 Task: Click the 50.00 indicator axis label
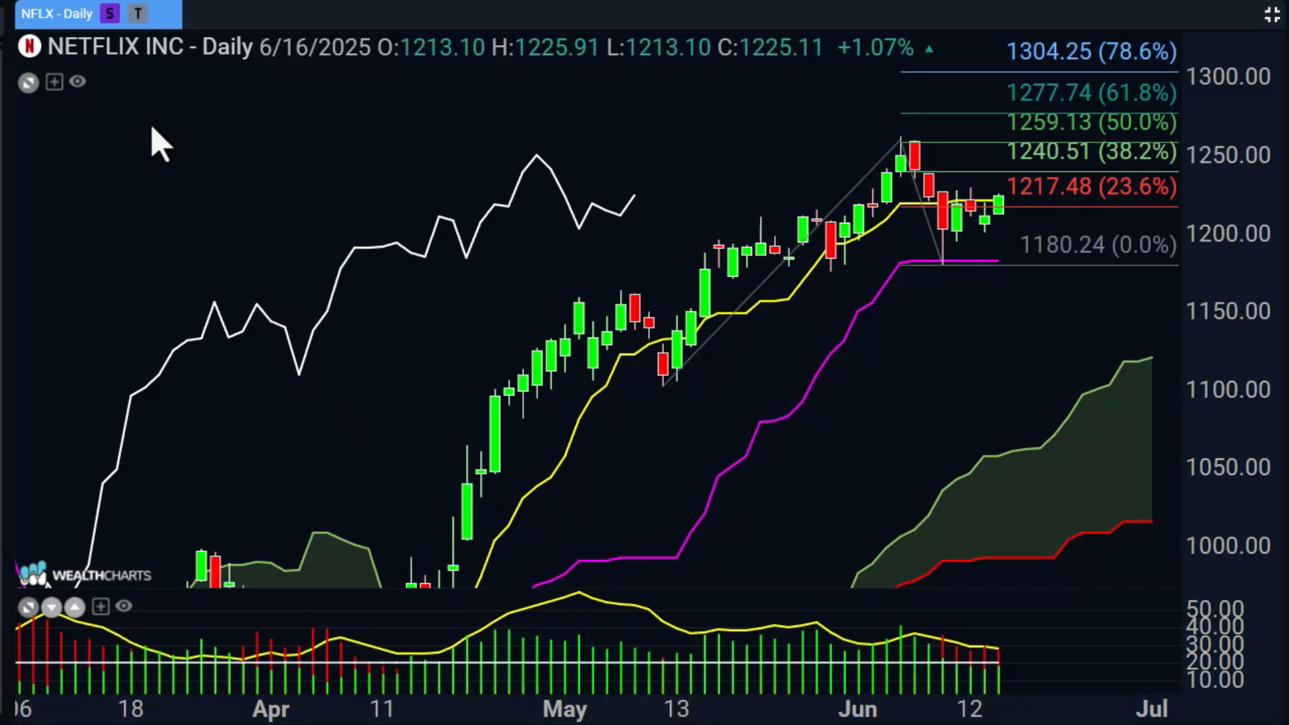(1215, 609)
